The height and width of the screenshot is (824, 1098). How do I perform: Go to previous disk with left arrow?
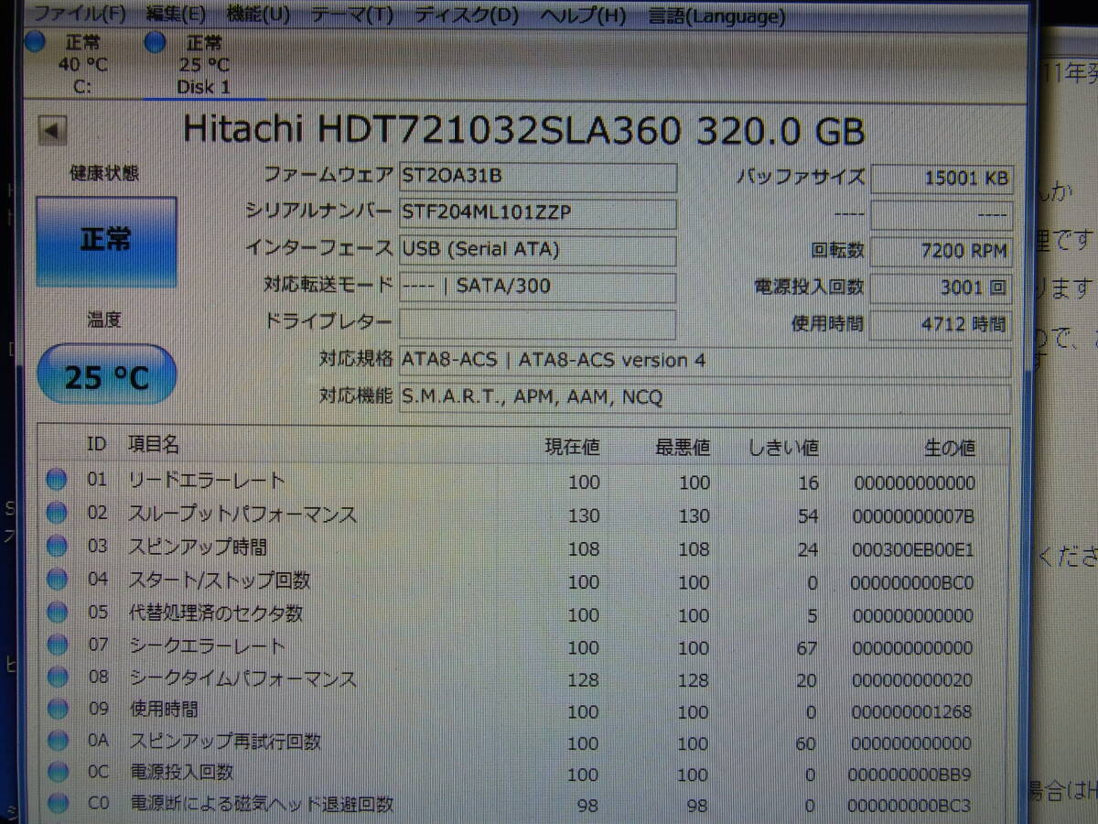(x=53, y=131)
